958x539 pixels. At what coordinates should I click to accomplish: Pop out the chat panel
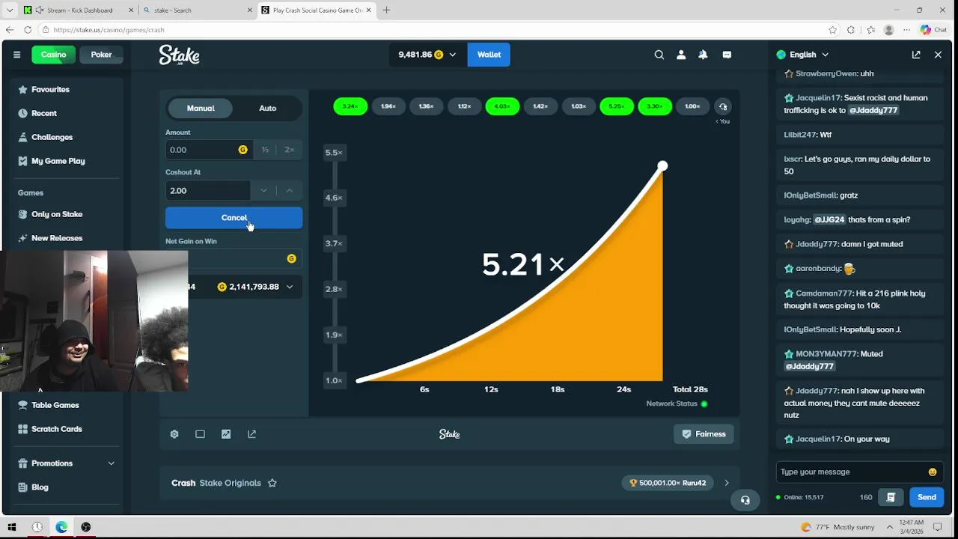[x=916, y=55]
